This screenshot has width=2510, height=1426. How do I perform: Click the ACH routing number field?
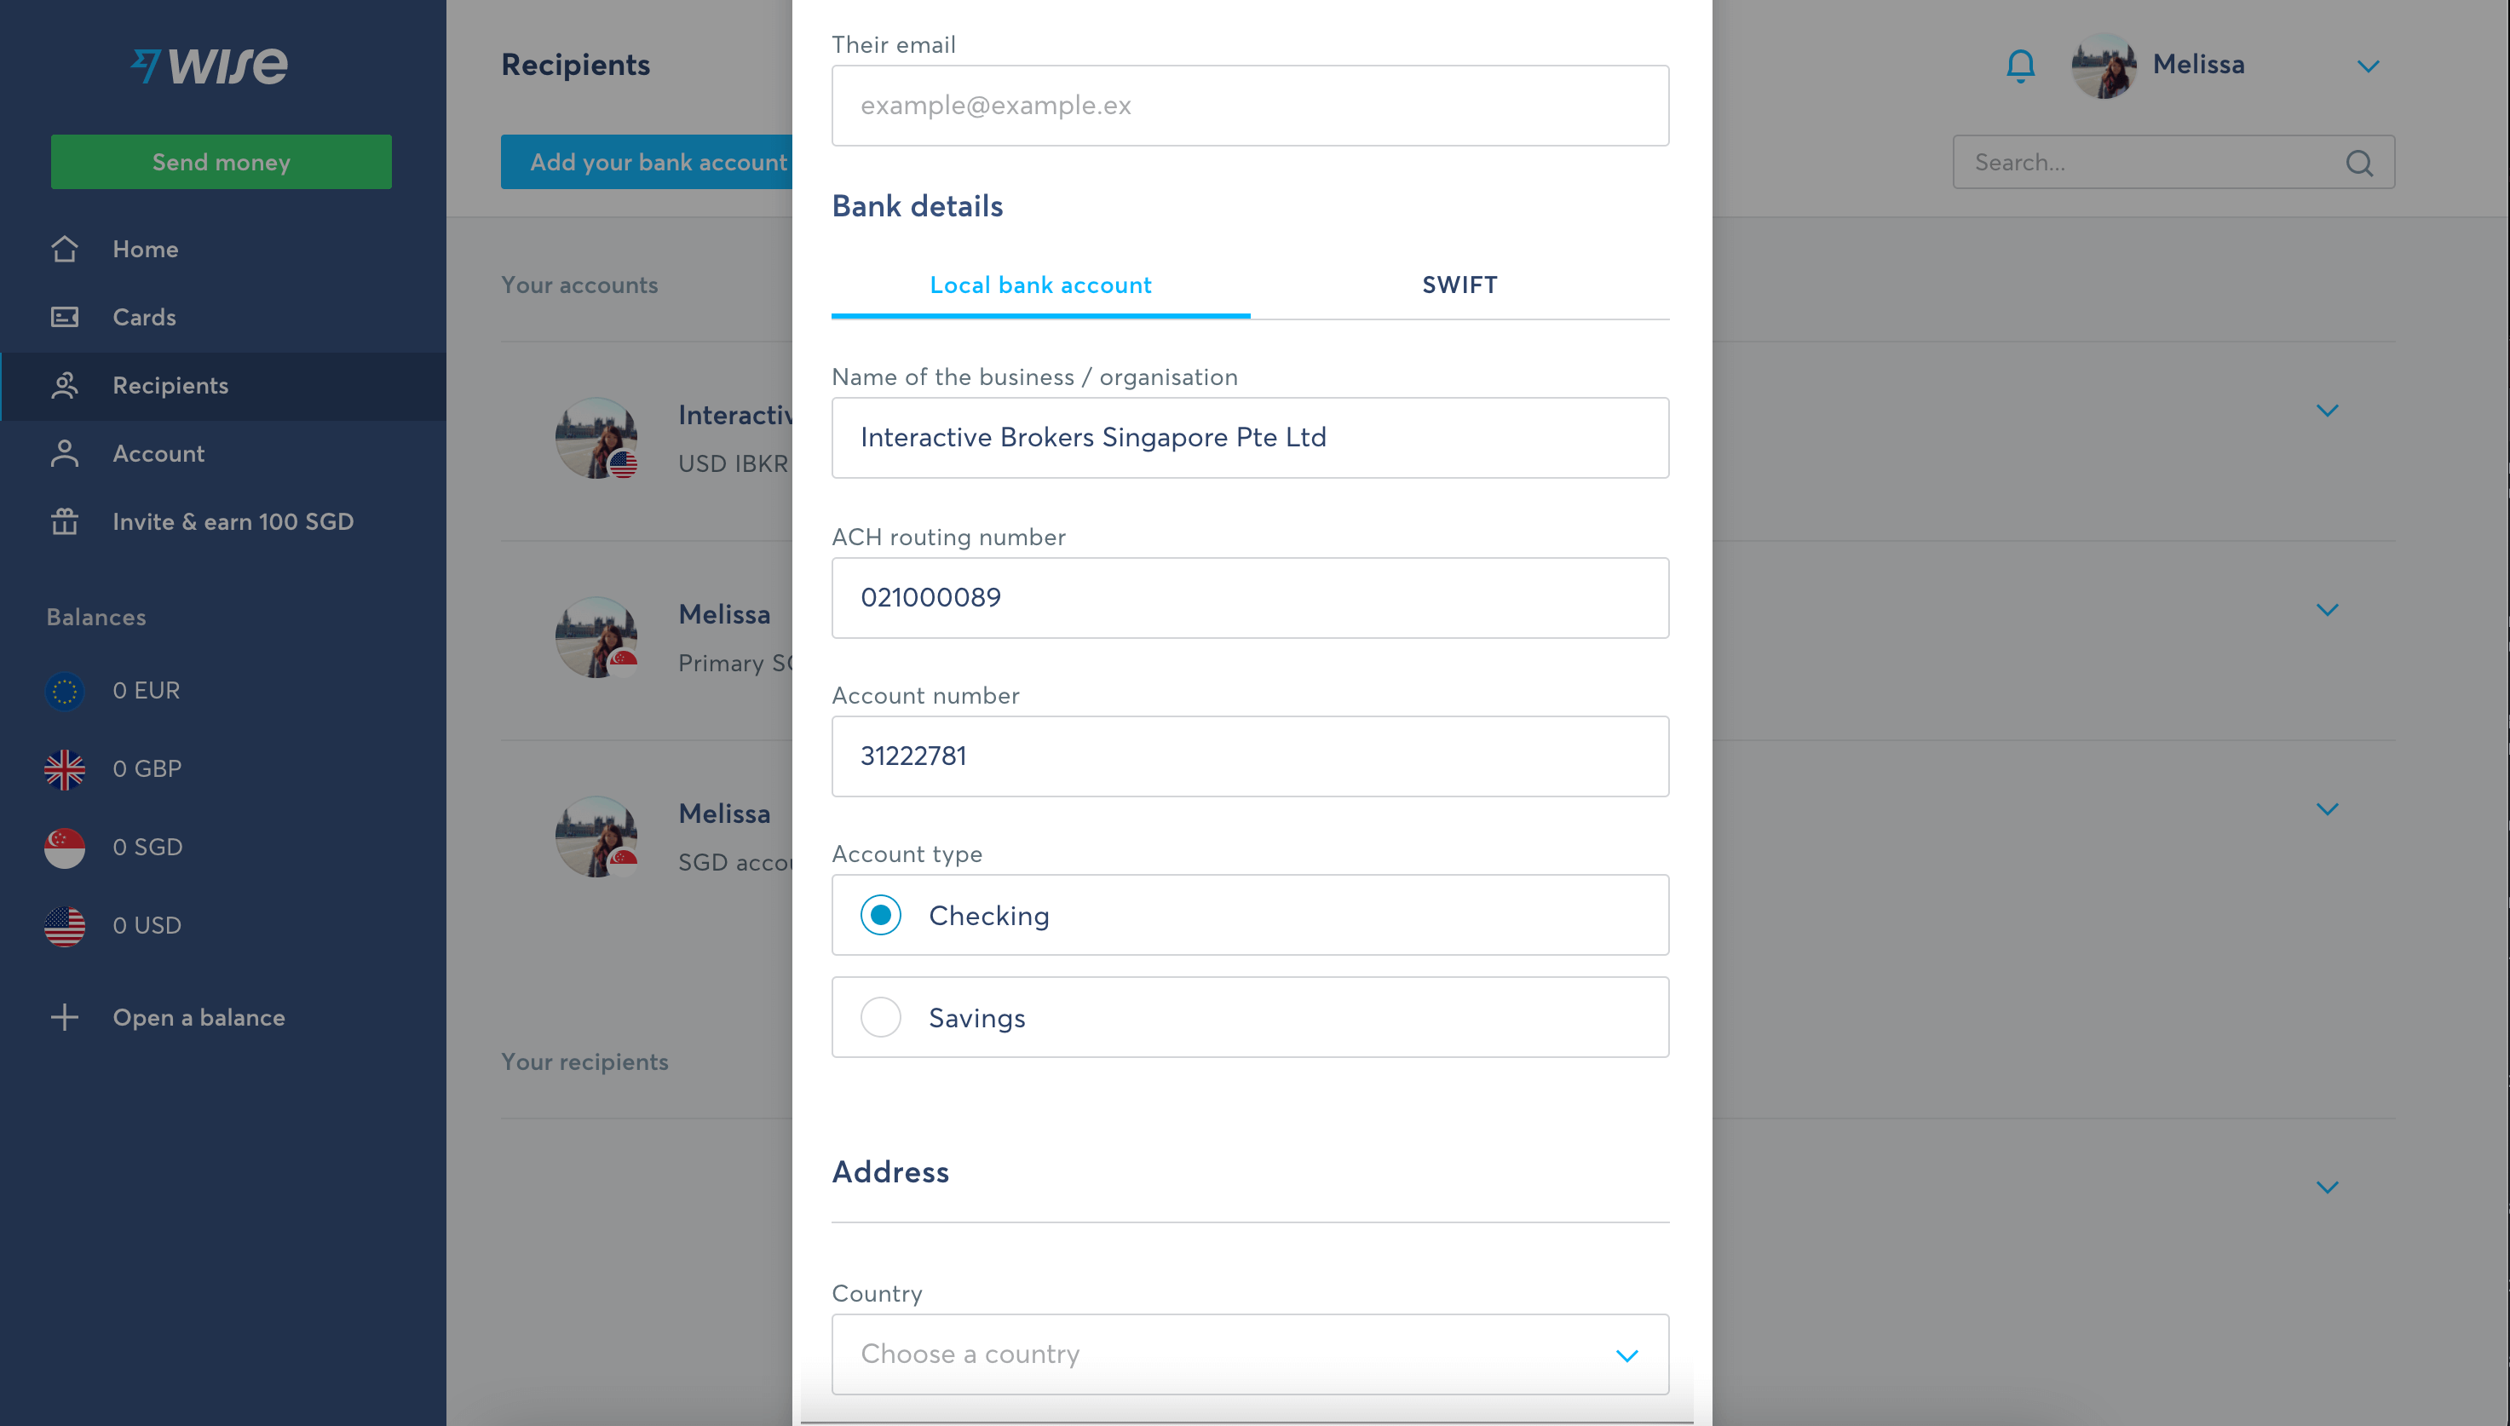coord(1251,598)
